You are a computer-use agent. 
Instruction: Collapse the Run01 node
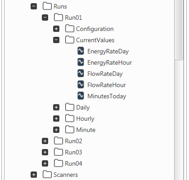tap(45, 18)
